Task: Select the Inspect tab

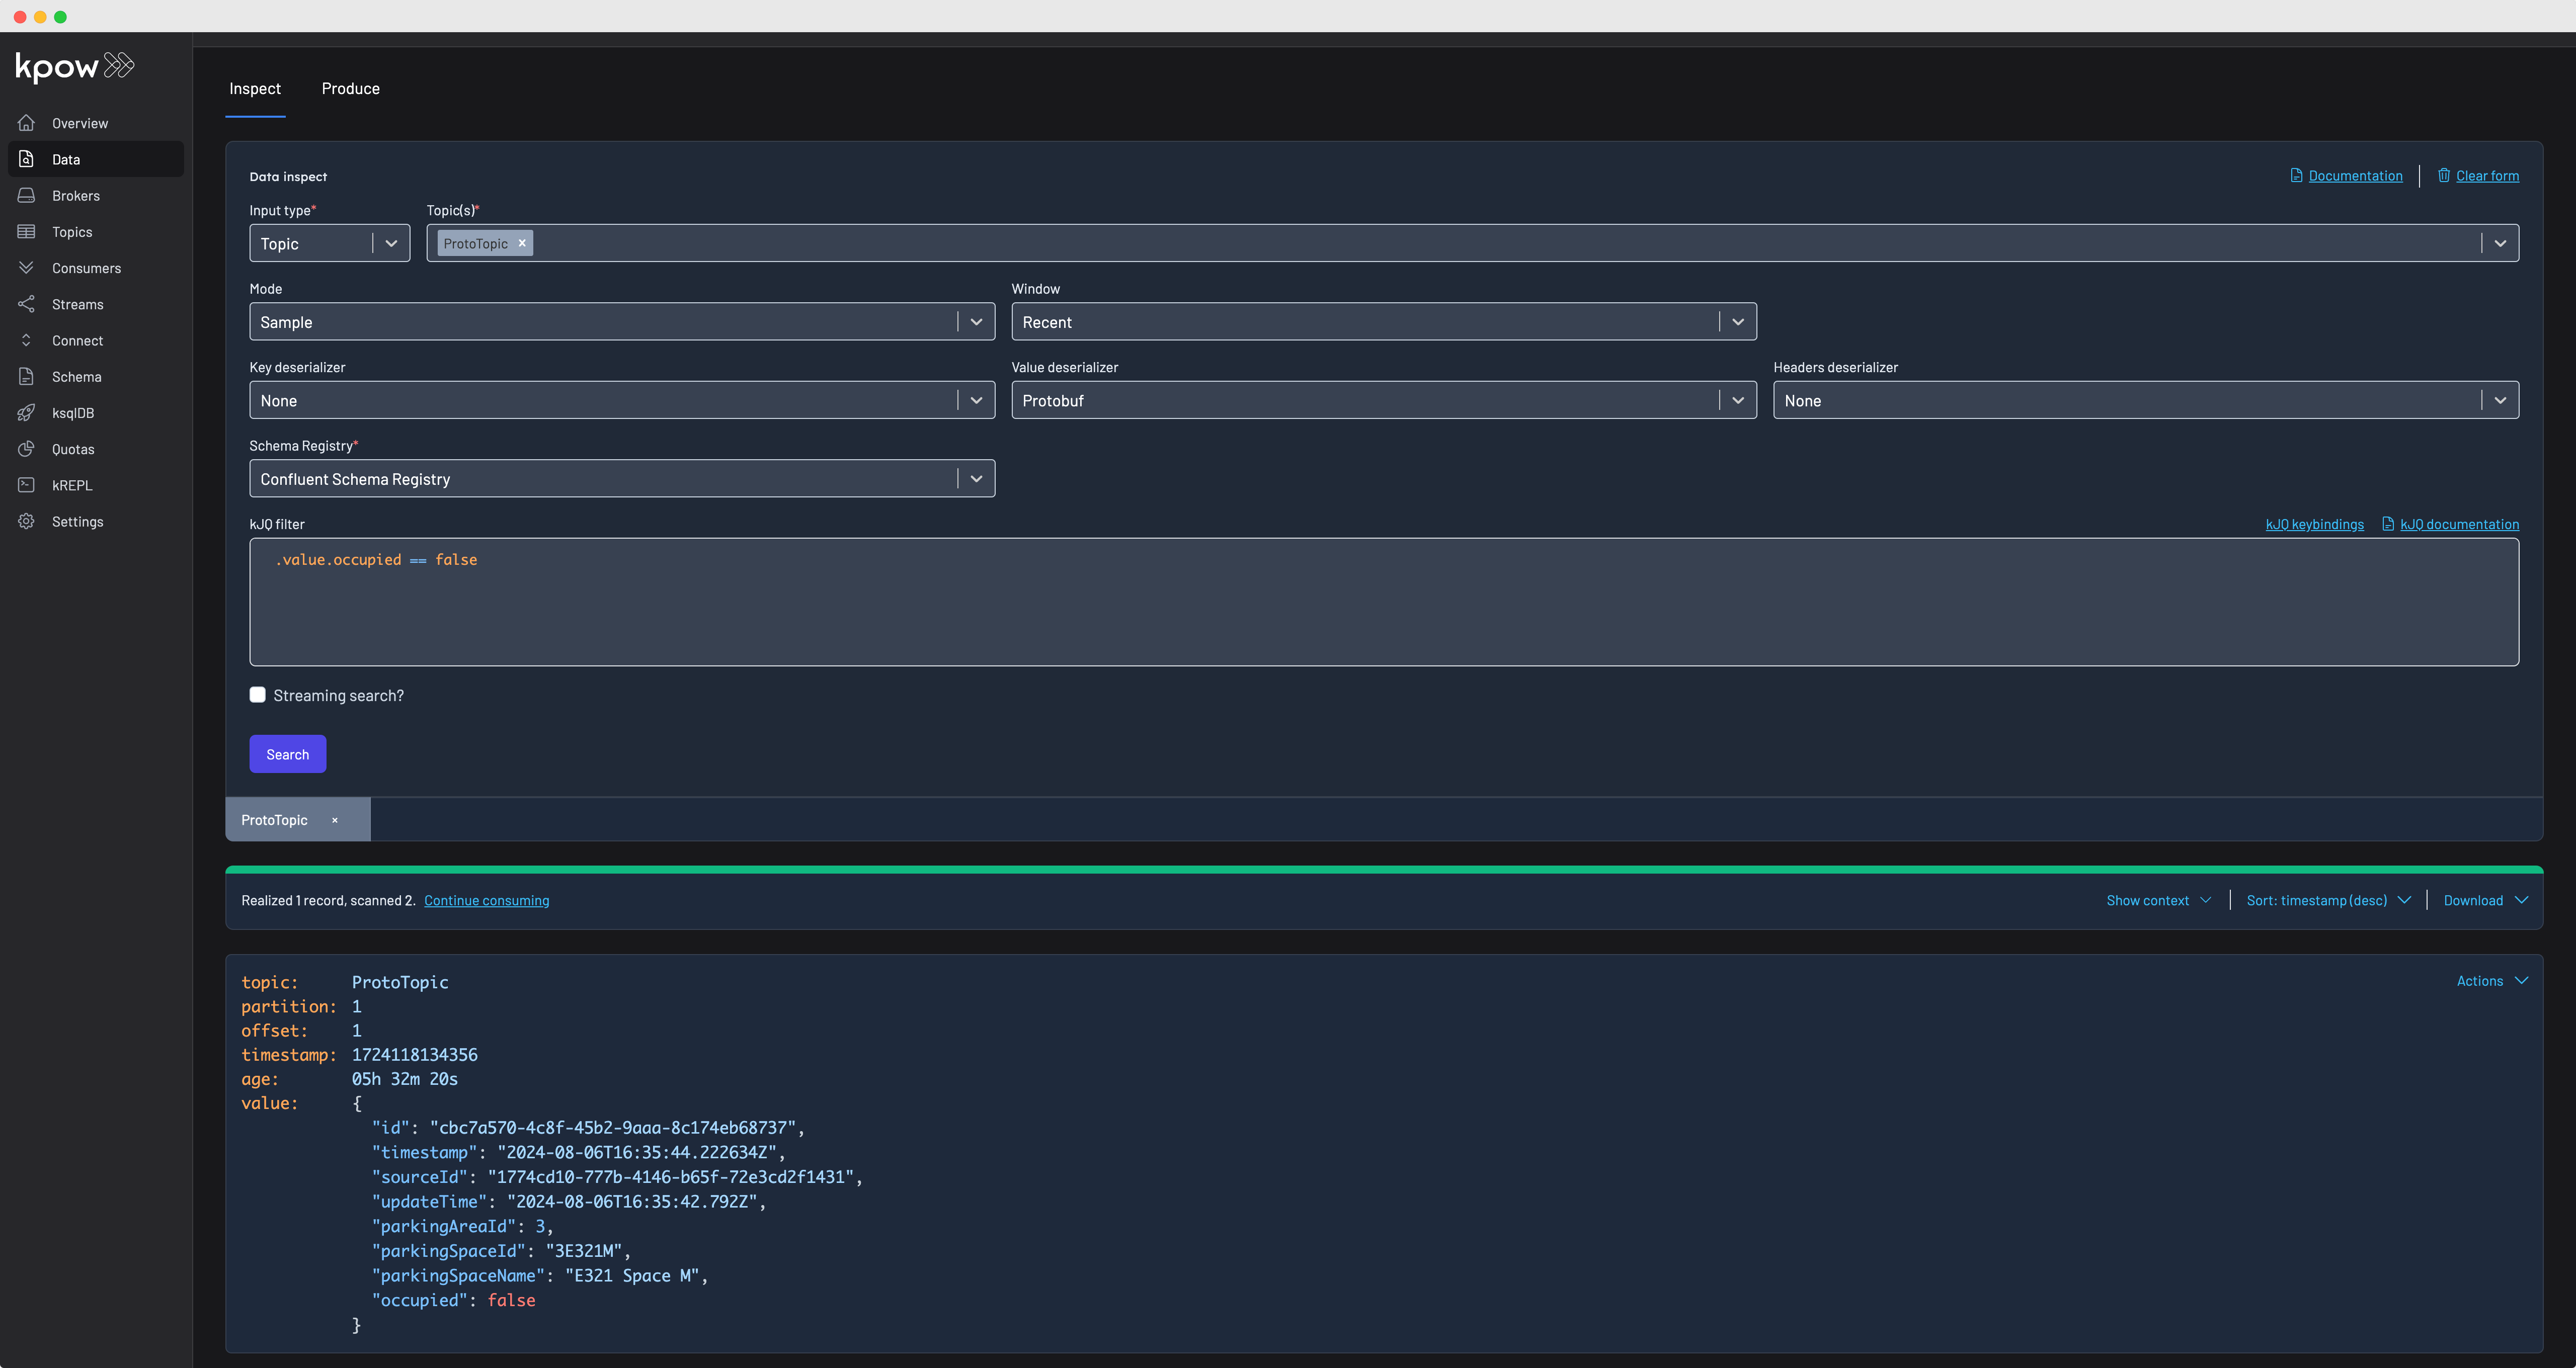Action: click(255, 88)
